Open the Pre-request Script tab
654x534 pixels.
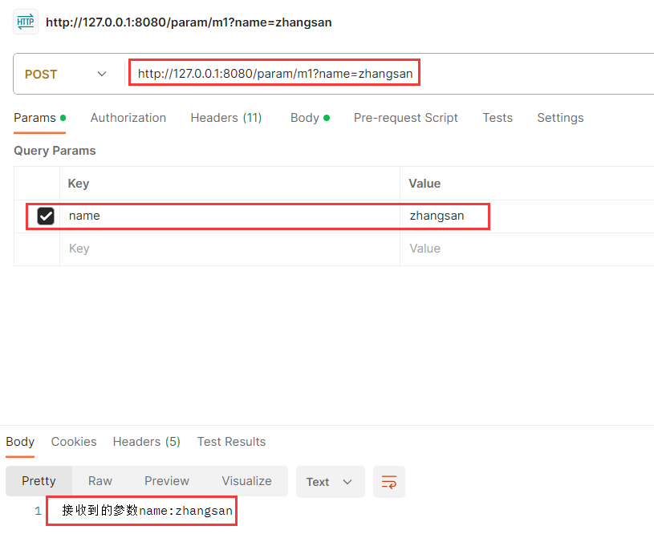tap(405, 118)
